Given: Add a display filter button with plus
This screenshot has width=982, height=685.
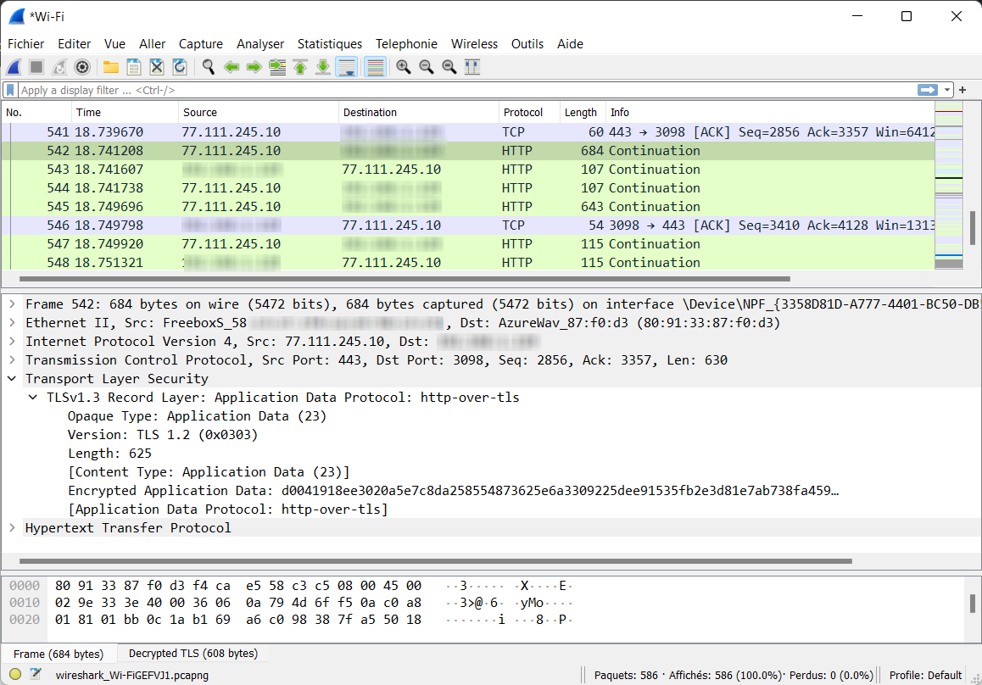Looking at the screenshot, I should [962, 90].
